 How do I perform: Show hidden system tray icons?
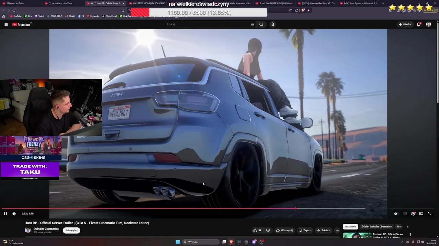point(402,242)
